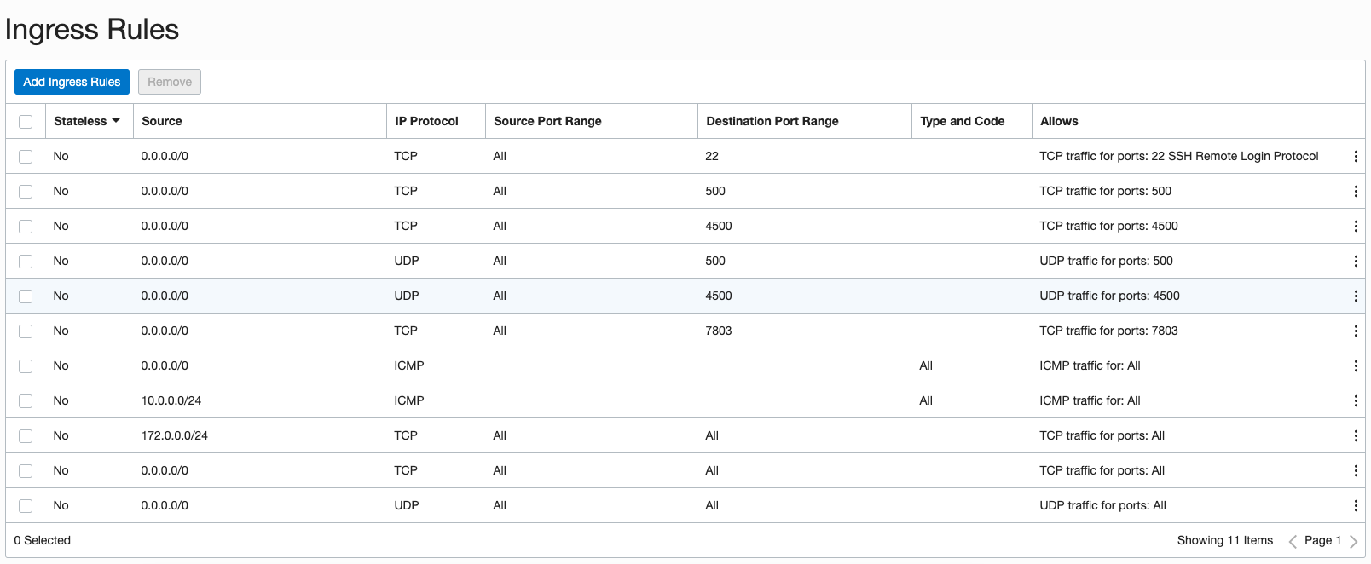Image resolution: width=1371 pixels, height=564 pixels.
Task: Click the Source column header
Action: point(162,121)
